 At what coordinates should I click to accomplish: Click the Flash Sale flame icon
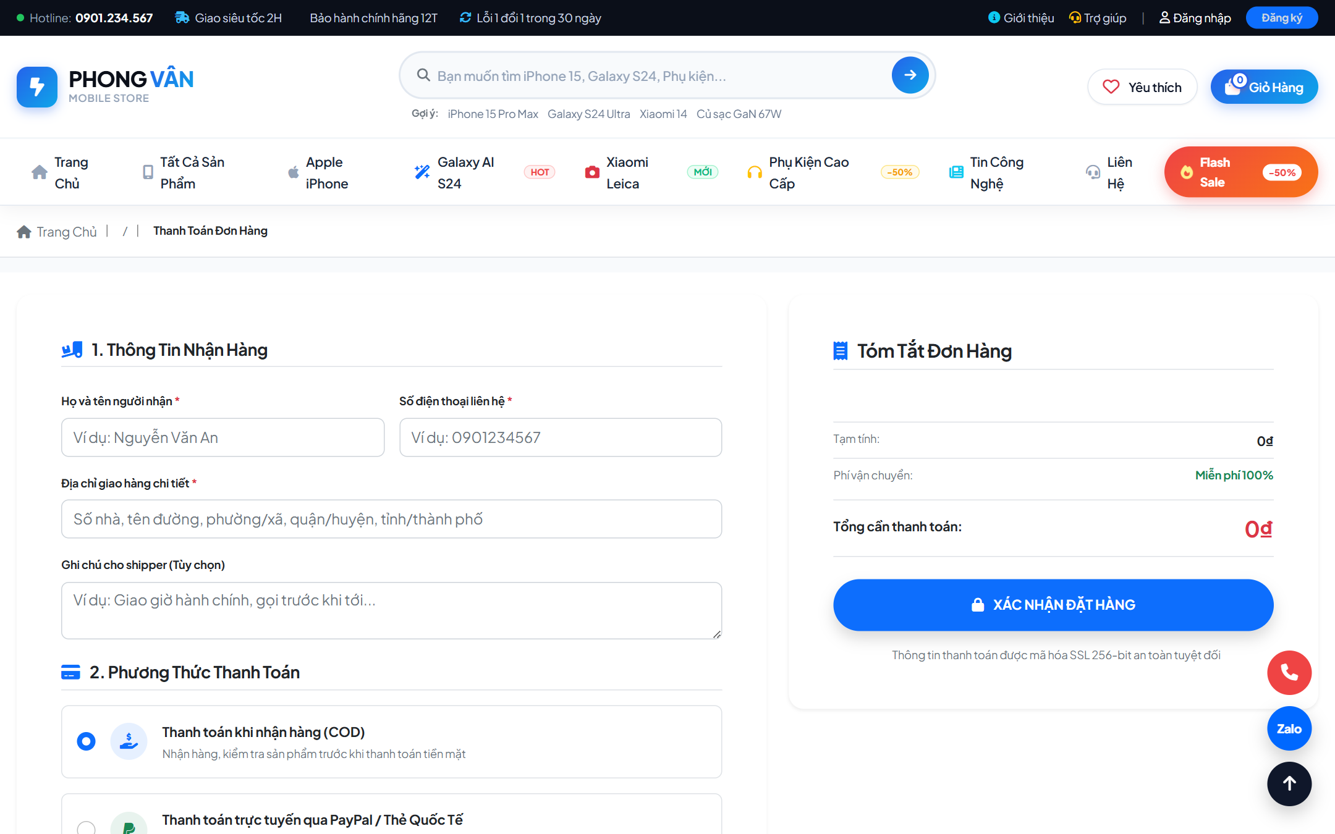point(1187,172)
